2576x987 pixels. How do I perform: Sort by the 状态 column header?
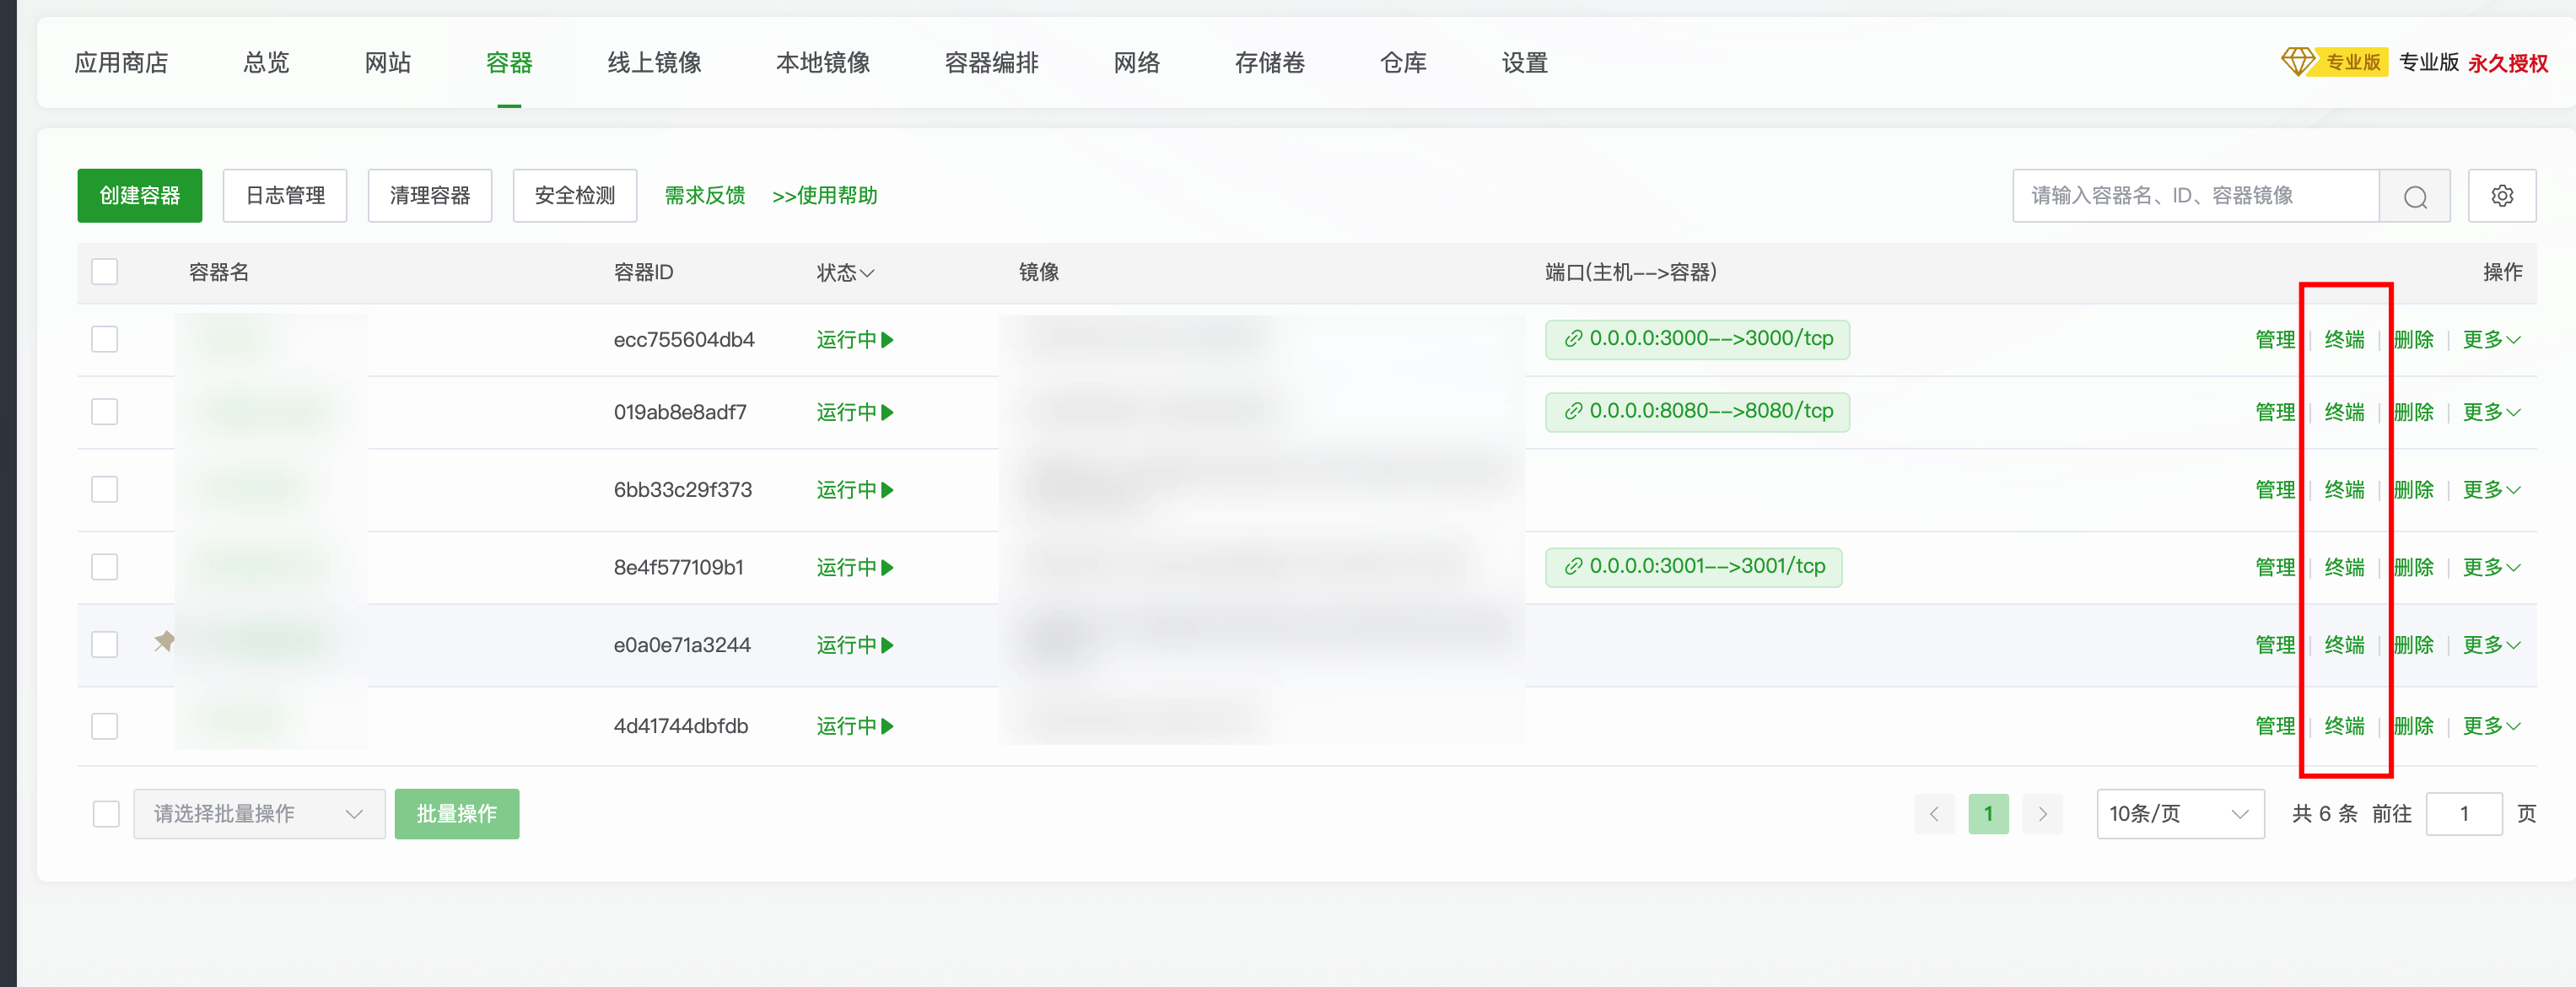point(845,272)
